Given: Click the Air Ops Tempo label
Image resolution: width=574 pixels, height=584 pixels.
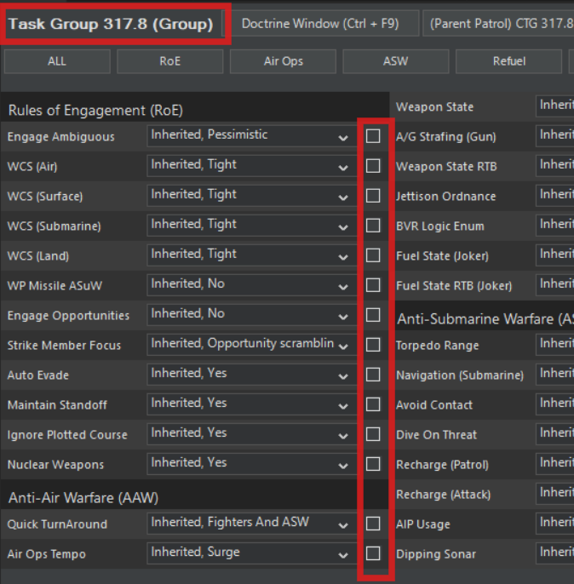Looking at the screenshot, I should click(47, 554).
